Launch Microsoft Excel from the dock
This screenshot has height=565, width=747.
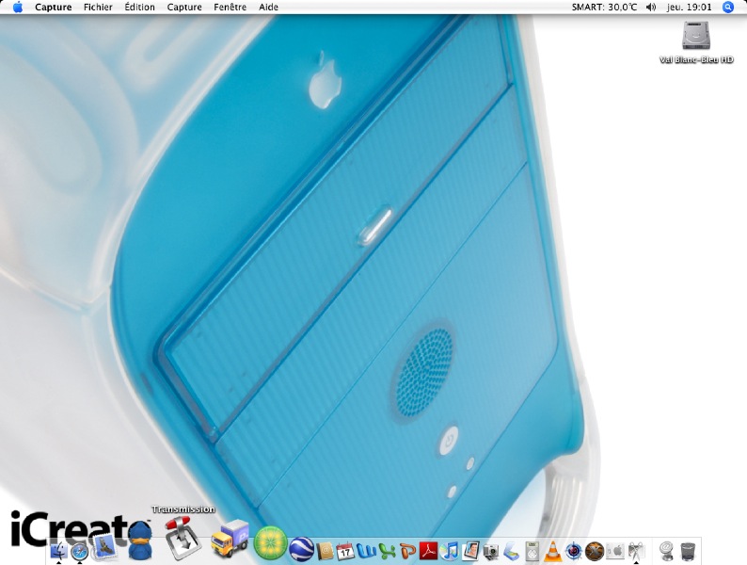coord(388,552)
